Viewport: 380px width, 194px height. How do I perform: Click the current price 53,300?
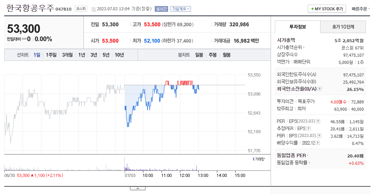(24, 29)
